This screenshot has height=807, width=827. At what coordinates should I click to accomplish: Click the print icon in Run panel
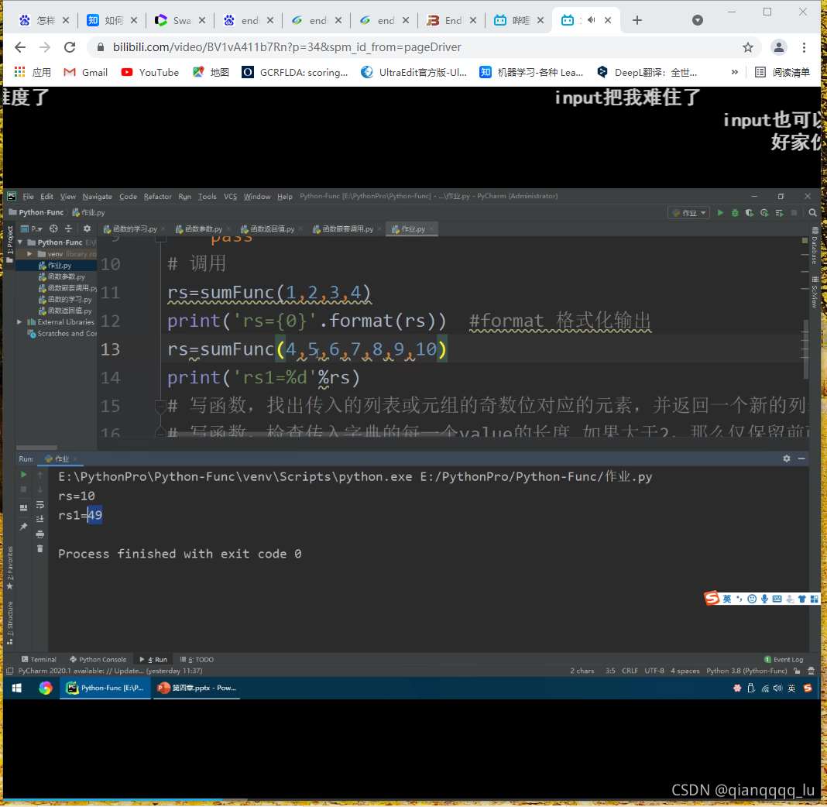coord(40,534)
